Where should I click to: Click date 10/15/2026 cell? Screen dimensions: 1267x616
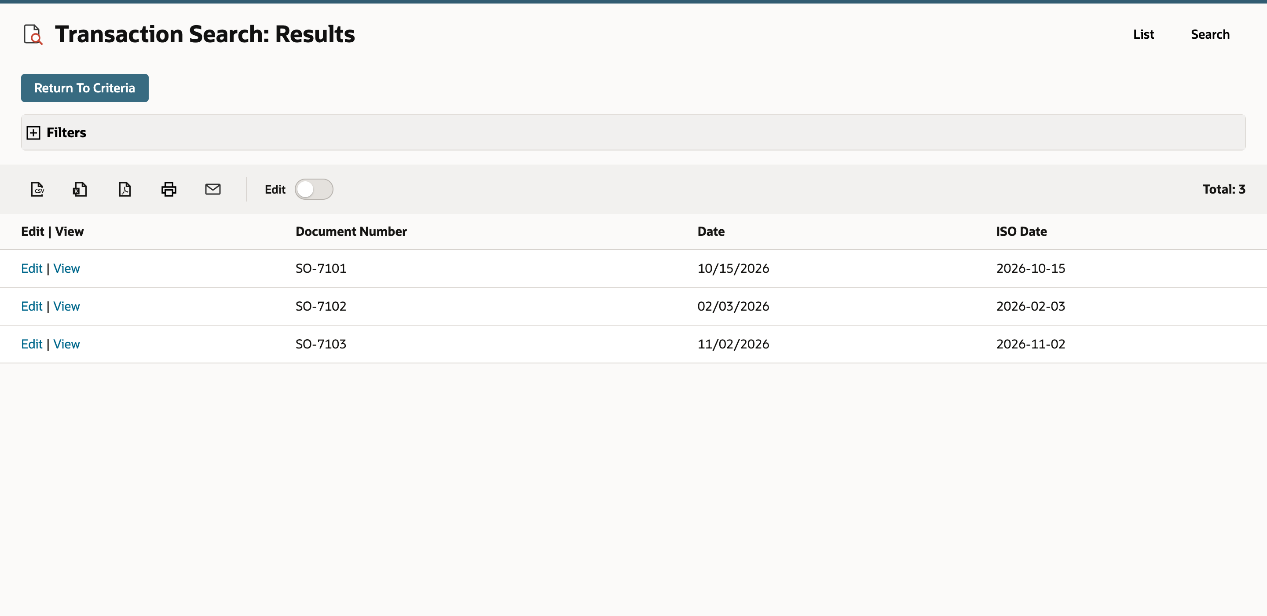733,268
